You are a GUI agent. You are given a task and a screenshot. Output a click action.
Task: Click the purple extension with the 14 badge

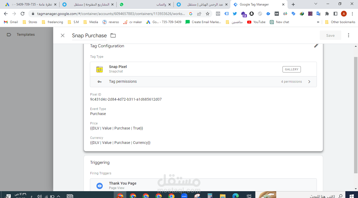(243, 14)
